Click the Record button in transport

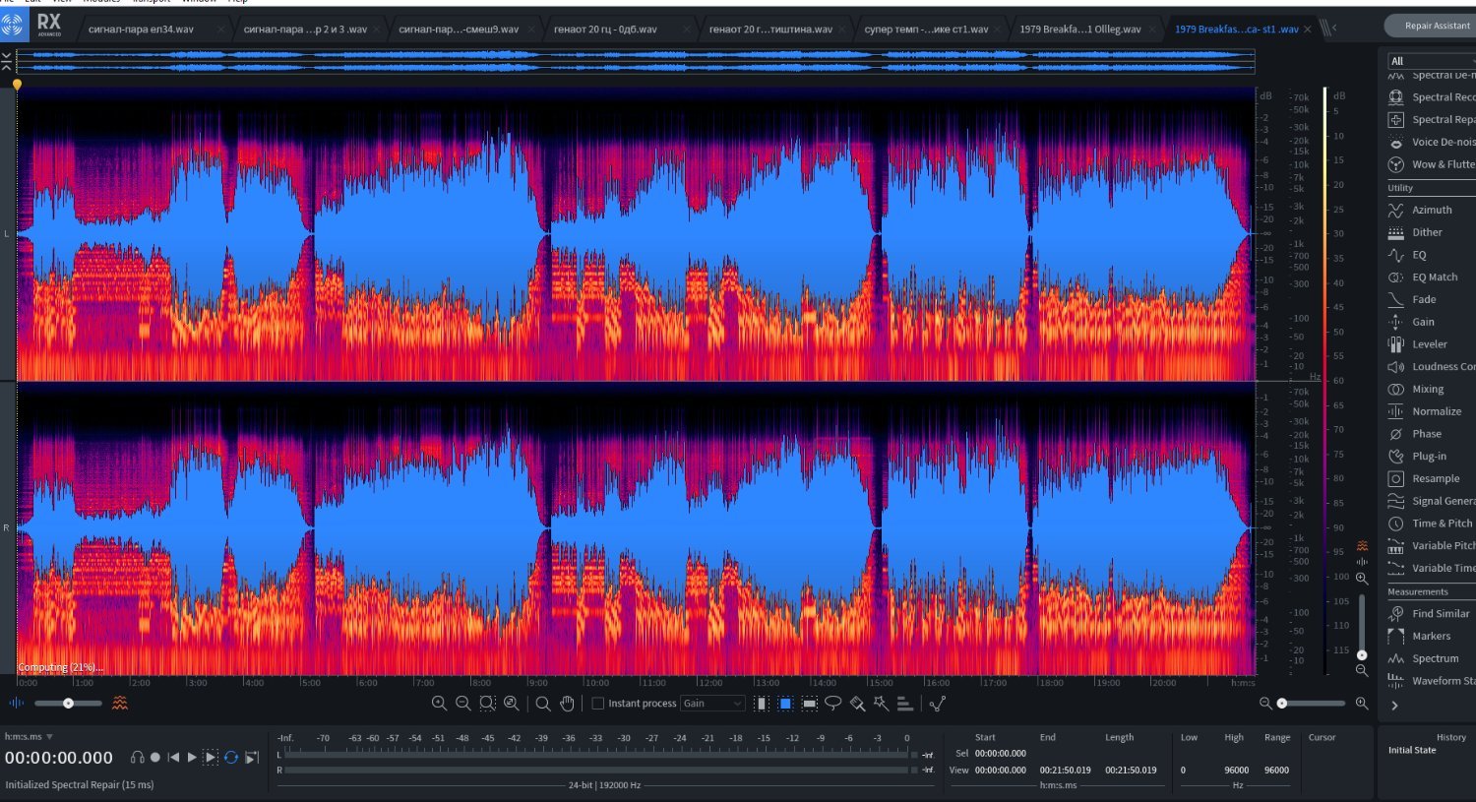point(155,758)
